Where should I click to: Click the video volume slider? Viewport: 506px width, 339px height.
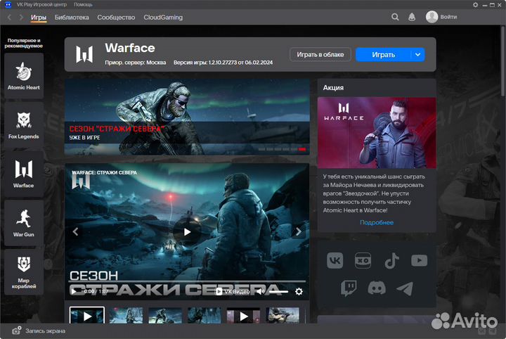[278, 291]
